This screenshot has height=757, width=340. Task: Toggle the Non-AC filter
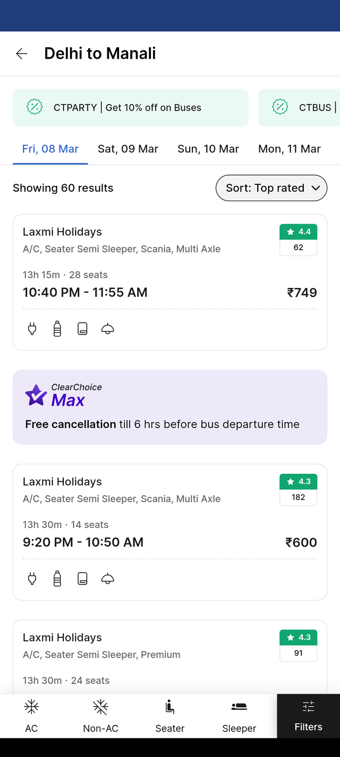[100, 716]
